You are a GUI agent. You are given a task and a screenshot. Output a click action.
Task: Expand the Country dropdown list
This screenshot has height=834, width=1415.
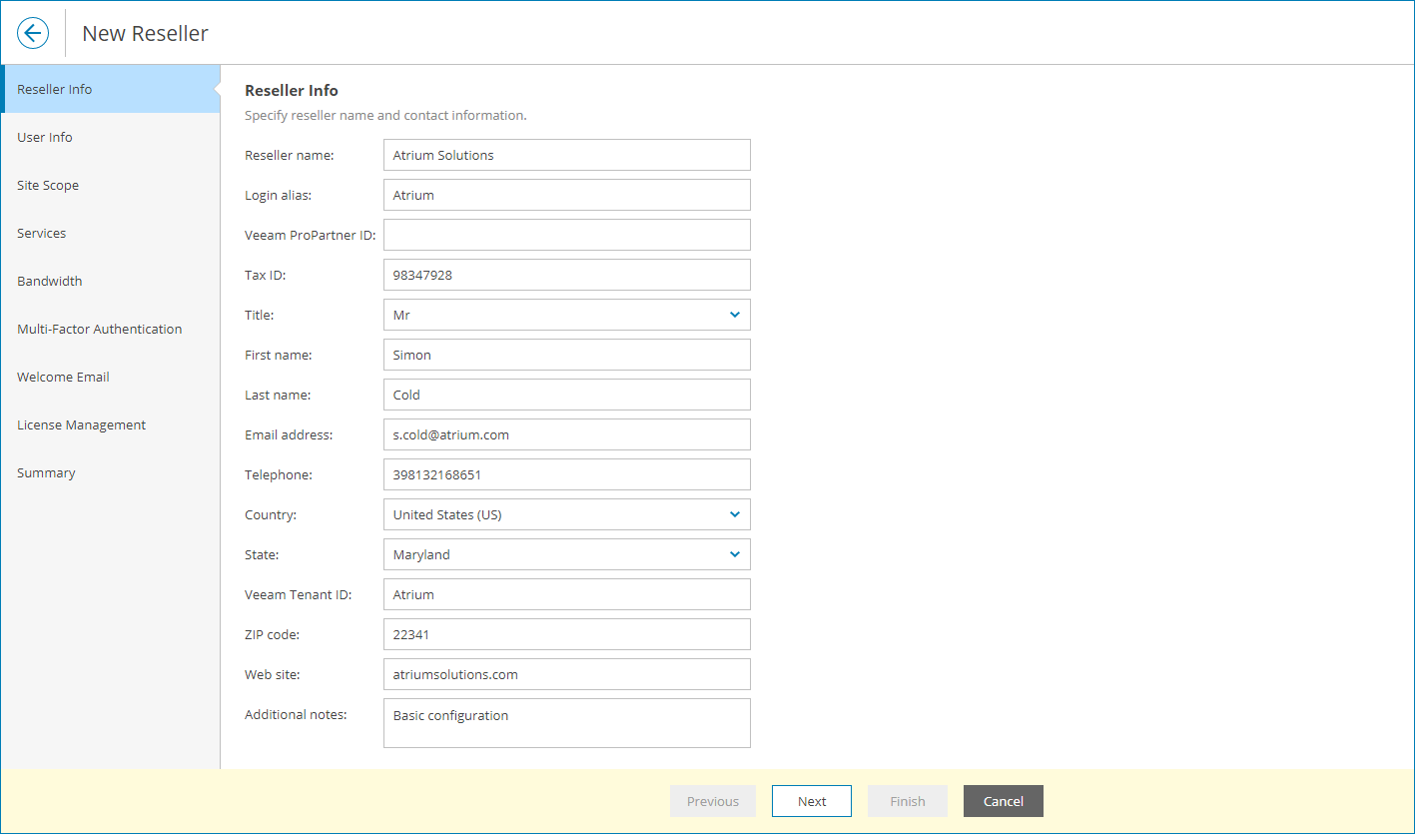566,514
